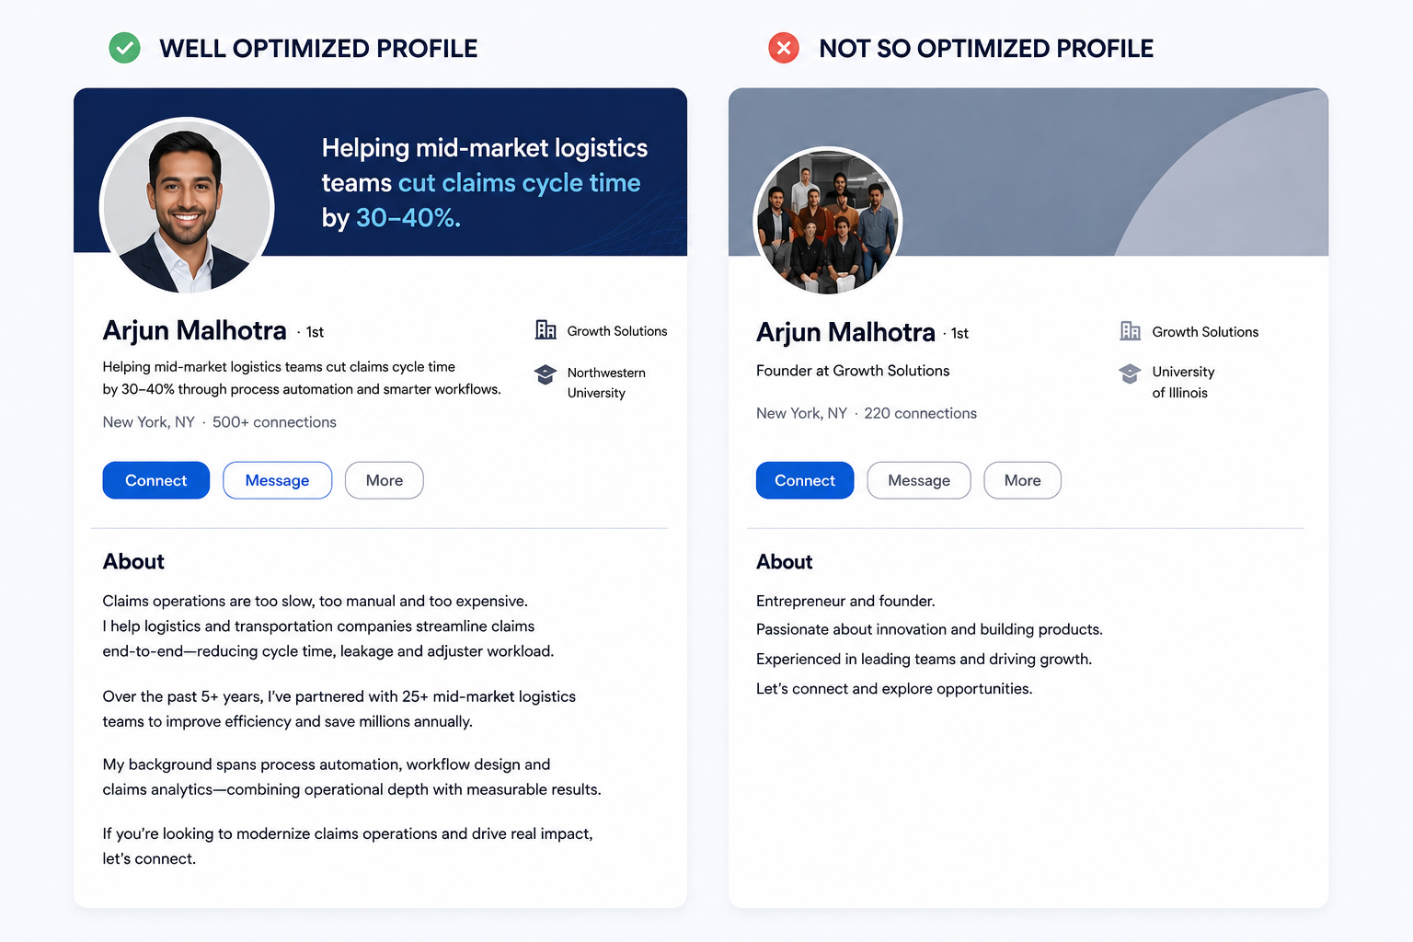Click Connect in the well optimized profile

(x=156, y=480)
